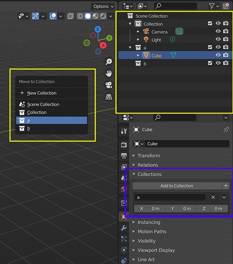The height and width of the screenshot is (264, 233).
Task: Select solid viewport shading mode
Action: (x=88, y=16)
